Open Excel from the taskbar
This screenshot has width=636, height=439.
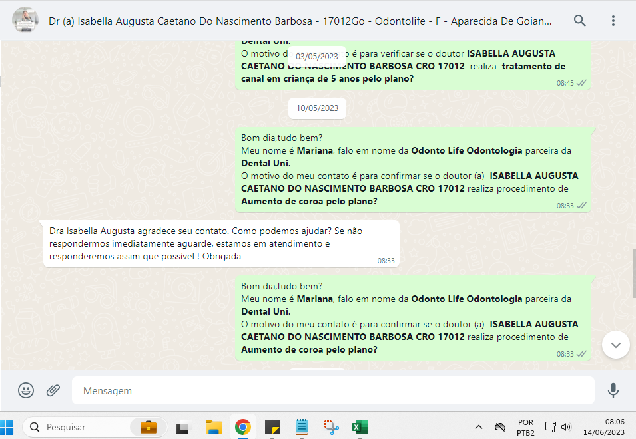pyautogui.click(x=360, y=427)
